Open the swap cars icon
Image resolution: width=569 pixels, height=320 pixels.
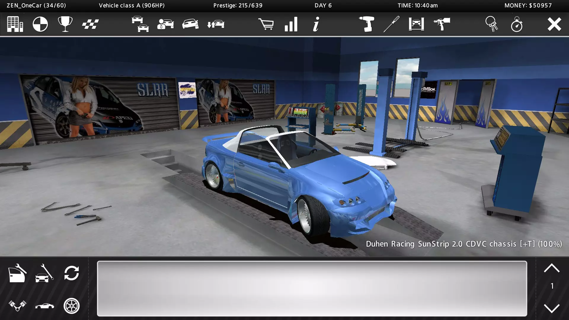pyautogui.click(x=216, y=24)
